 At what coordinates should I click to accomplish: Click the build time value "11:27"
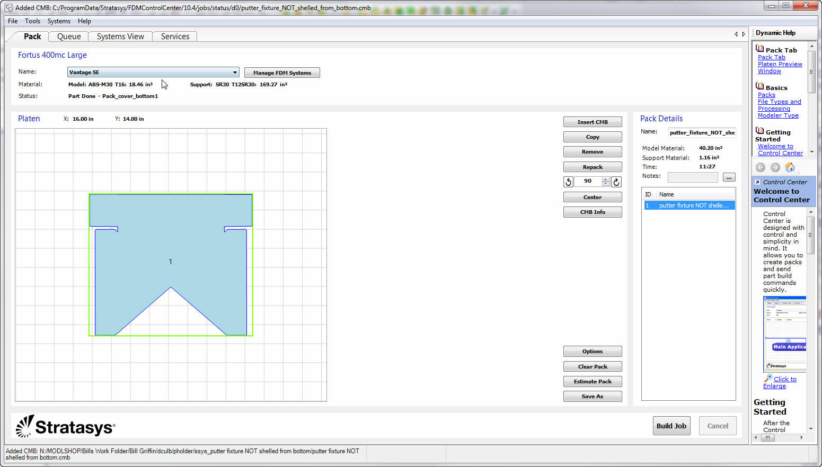click(707, 167)
